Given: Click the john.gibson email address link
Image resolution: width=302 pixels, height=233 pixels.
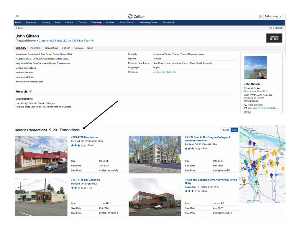Looking at the screenshot, I should pos(263,108).
